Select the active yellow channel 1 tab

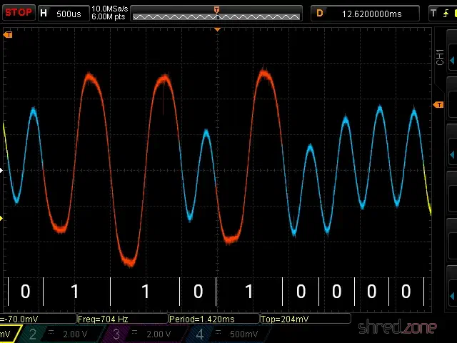pos(9,334)
